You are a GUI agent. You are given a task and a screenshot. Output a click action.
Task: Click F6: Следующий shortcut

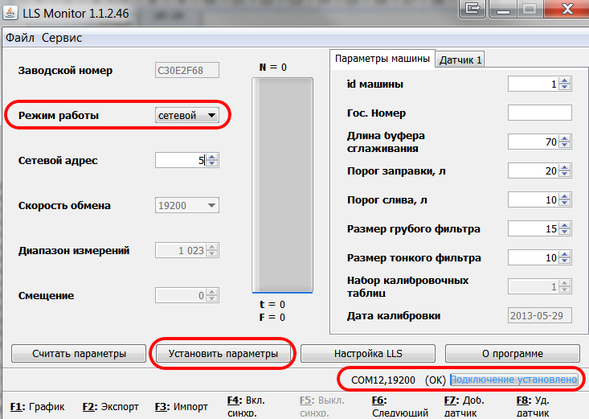point(400,407)
